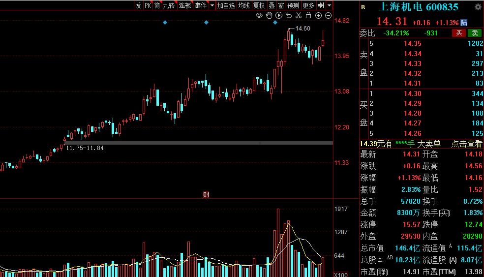The height and width of the screenshot is (277, 484).
Task: Click the R badge beside stock name
Action: pos(363,7)
